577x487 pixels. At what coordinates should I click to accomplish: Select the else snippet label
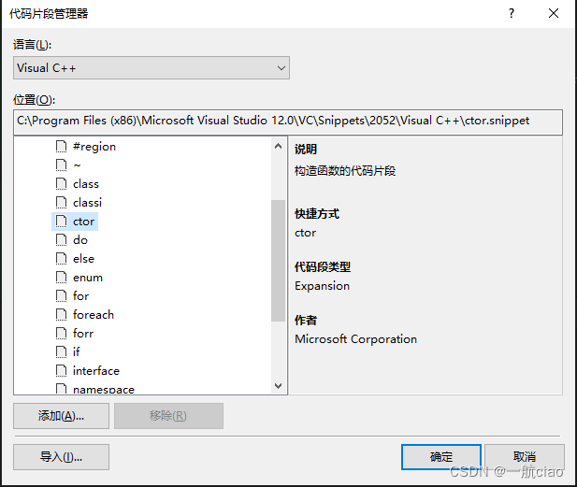click(x=83, y=259)
